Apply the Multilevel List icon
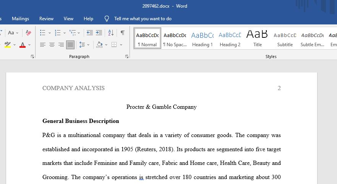The width and height of the screenshot is (337, 184). (x=73, y=32)
